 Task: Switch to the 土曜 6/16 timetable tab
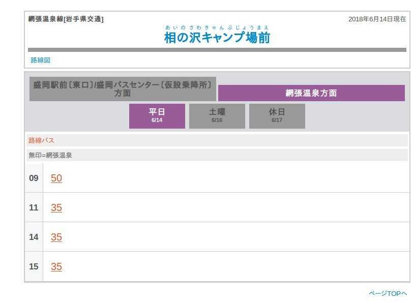click(217, 116)
